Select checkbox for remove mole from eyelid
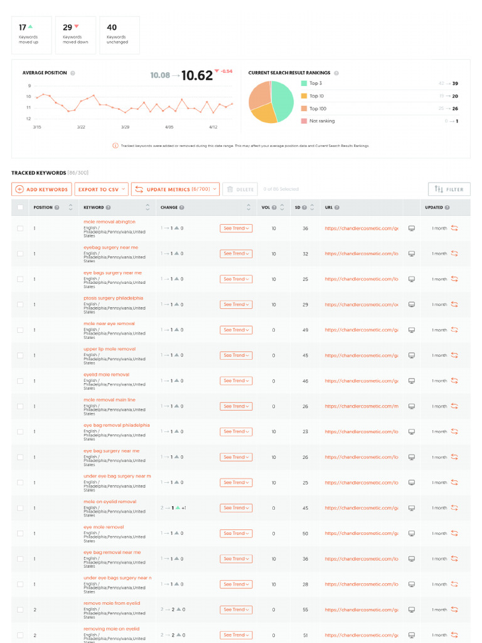The width and height of the screenshot is (482, 643). pos(20,610)
